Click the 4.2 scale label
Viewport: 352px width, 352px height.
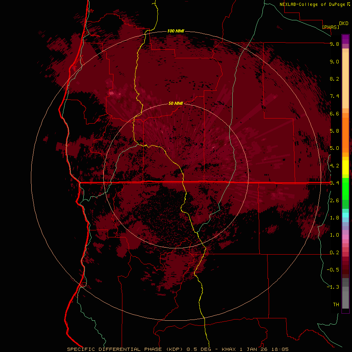[x=334, y=166]
